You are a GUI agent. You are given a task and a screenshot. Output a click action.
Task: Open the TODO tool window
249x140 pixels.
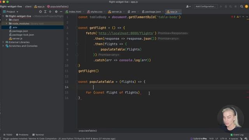(8, 135)
